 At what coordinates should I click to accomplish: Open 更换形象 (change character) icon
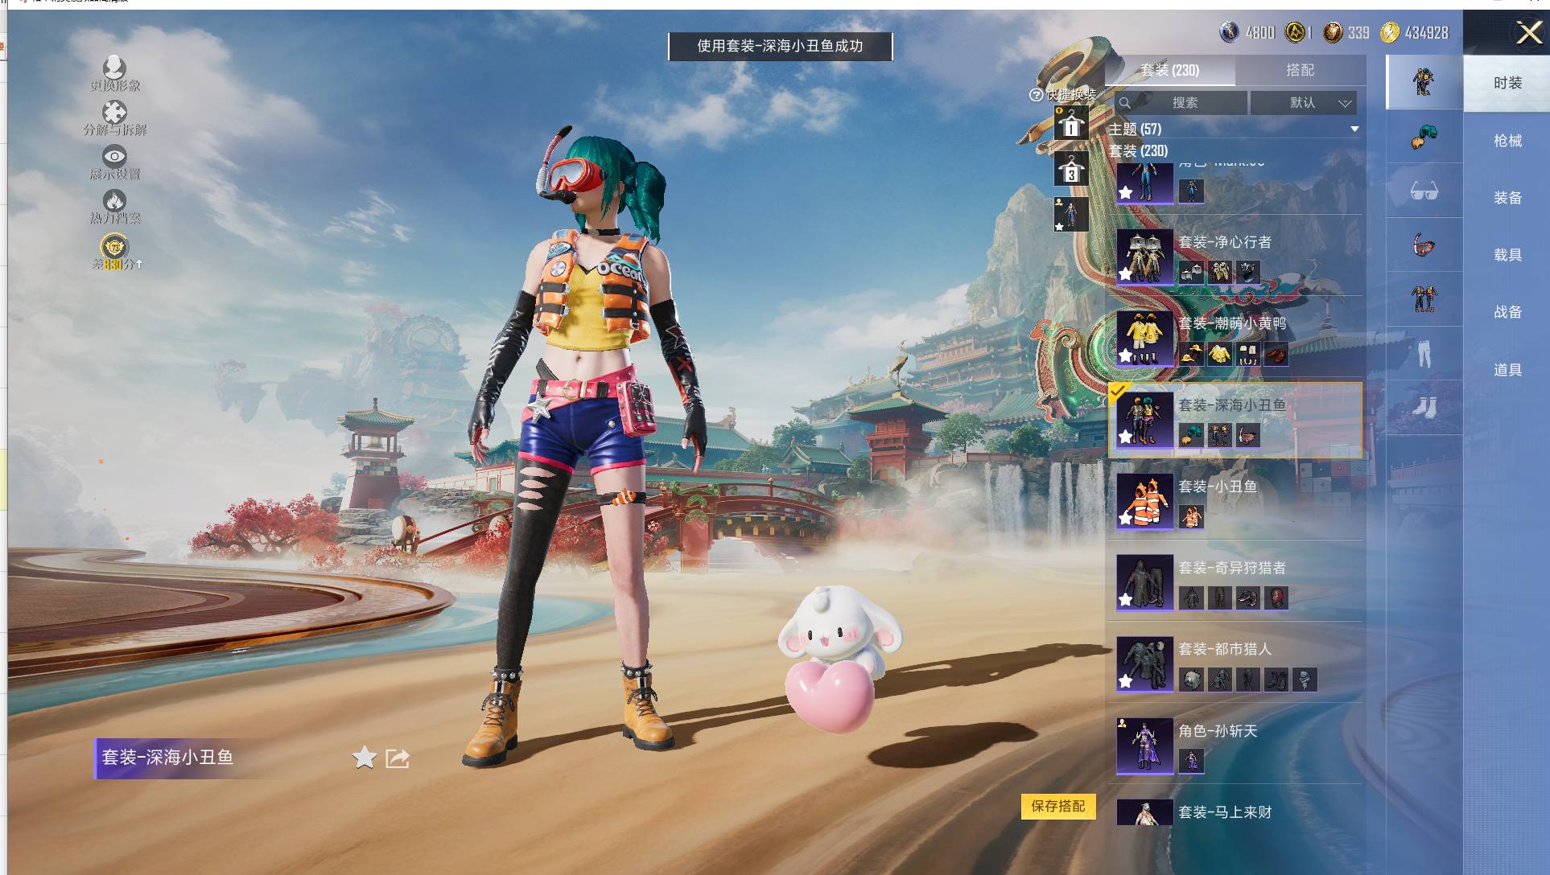114,68
